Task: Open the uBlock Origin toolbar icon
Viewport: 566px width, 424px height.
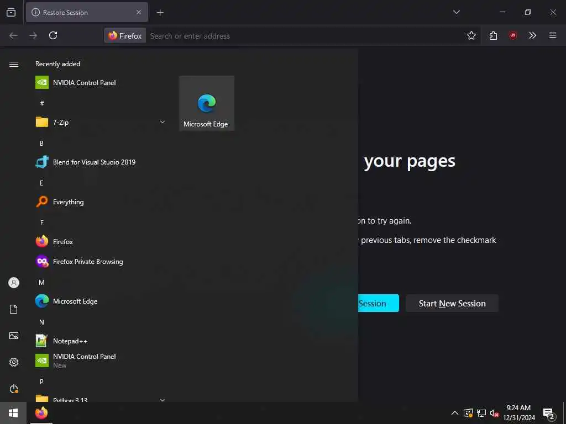Action: click(x=513, y=35)
